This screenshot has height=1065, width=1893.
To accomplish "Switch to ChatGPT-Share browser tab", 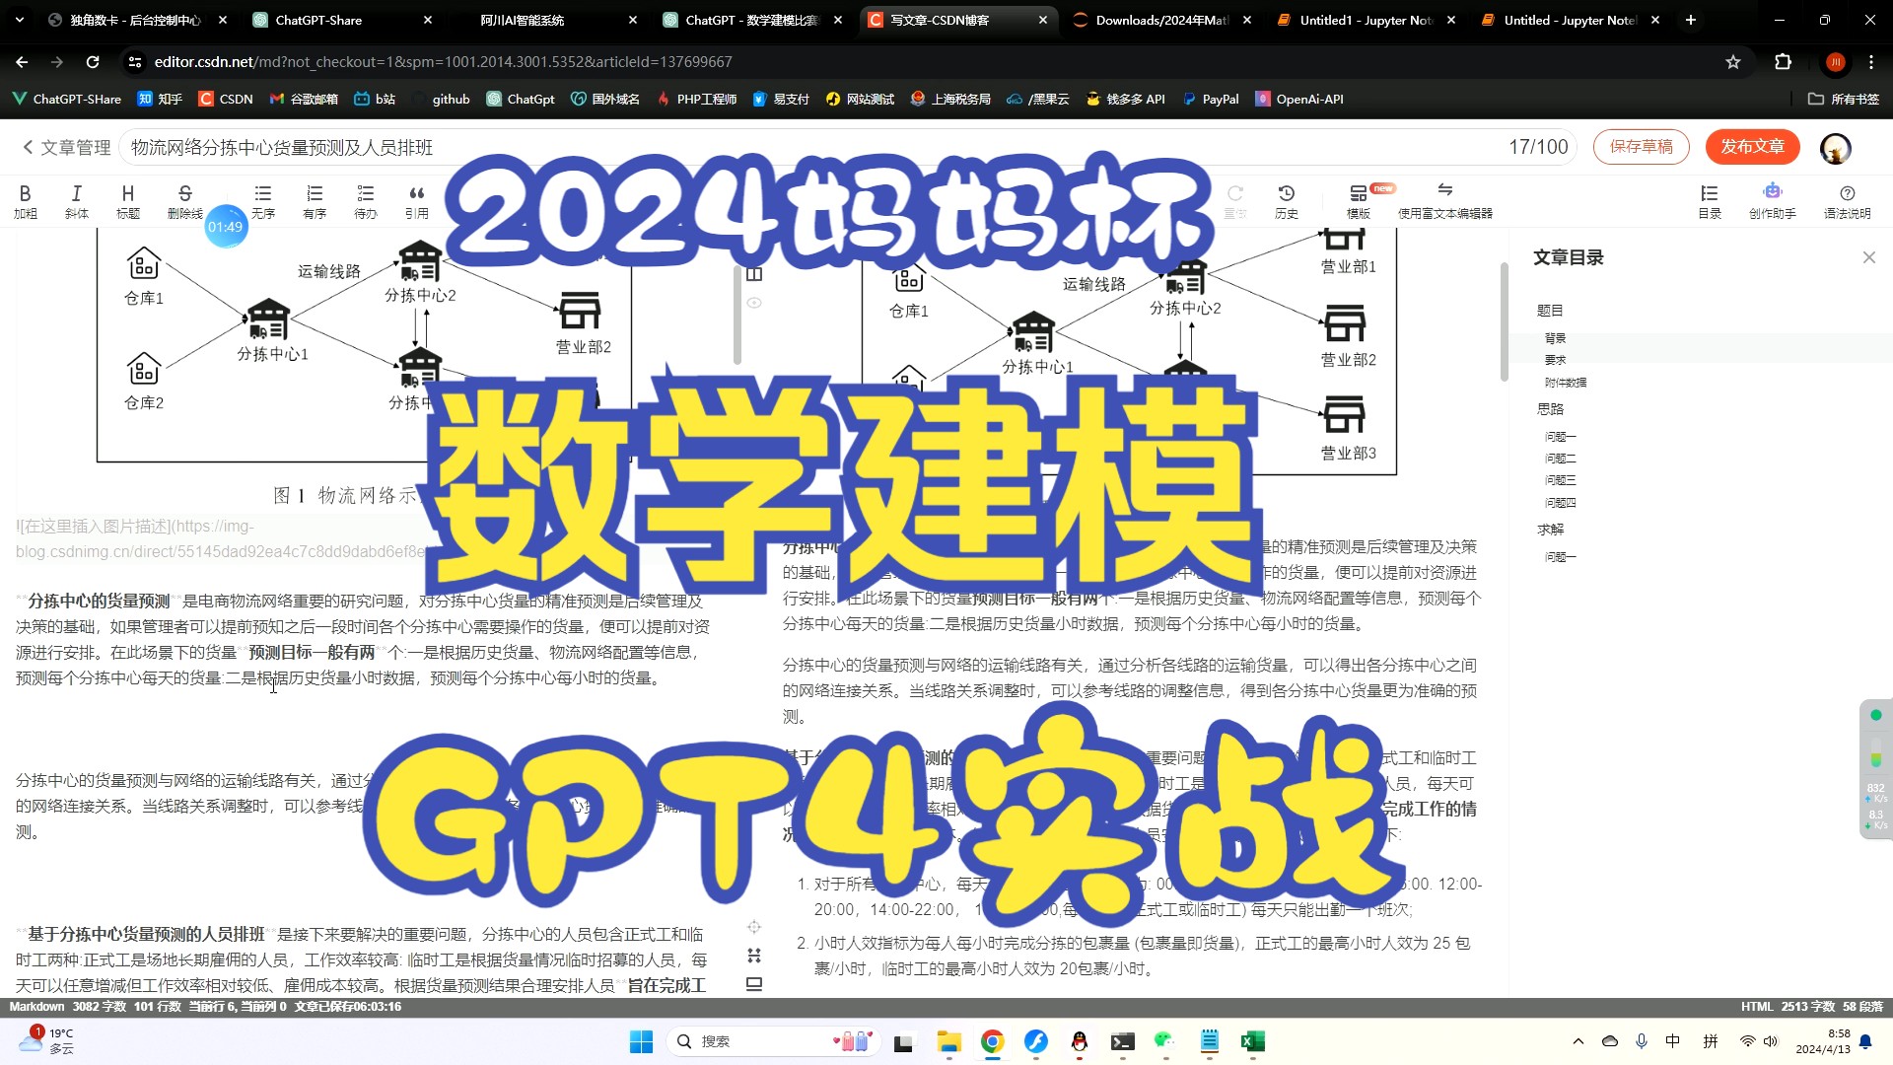I will (340, 20).
